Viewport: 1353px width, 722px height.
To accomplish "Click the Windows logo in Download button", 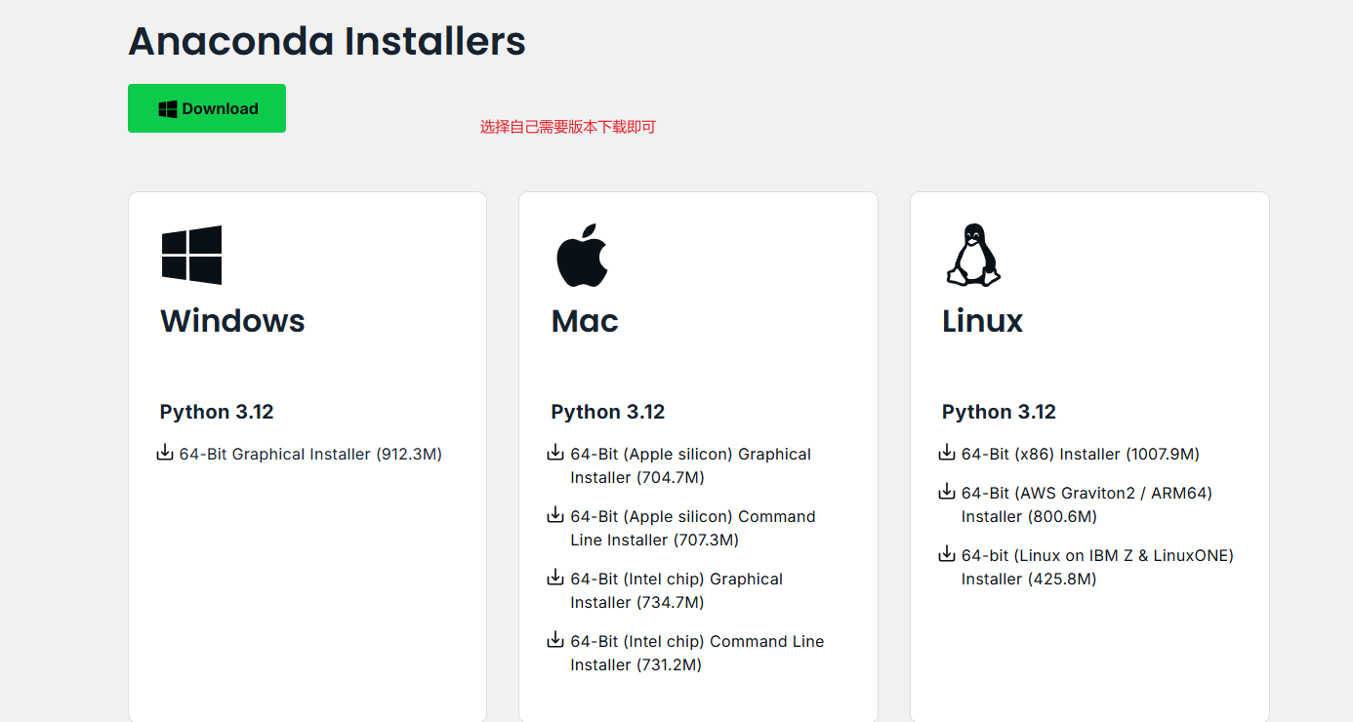I will [168, 108].
